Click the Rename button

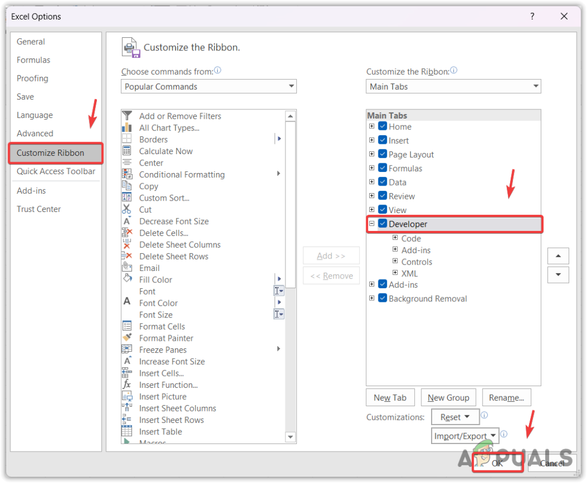506,397
